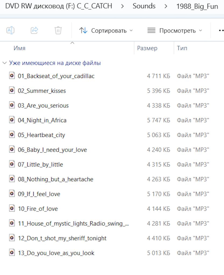Click the Delete trash can icon
Viewport: 224px width, 275px height.
[58, 30]
